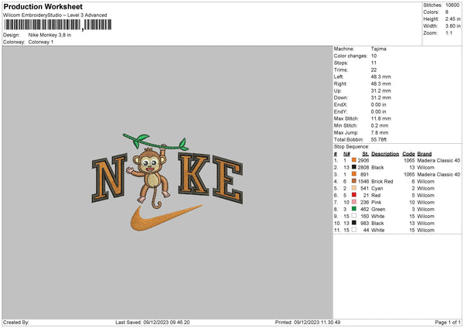The height and width of the screenshot is (328, 464).
Task: Click the 'St.' column header
Action: (x=366, y=154)
